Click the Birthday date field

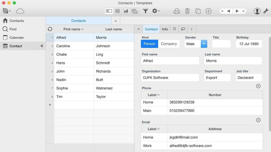tap(249, 44)
